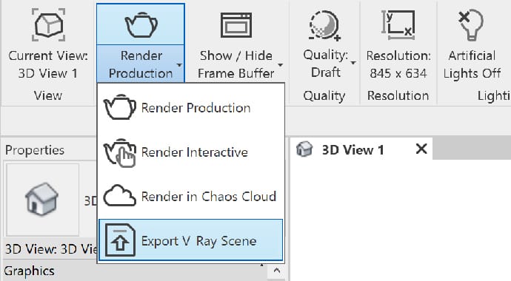Expand the Render Production dropdown arrow

tap(179, 65)
